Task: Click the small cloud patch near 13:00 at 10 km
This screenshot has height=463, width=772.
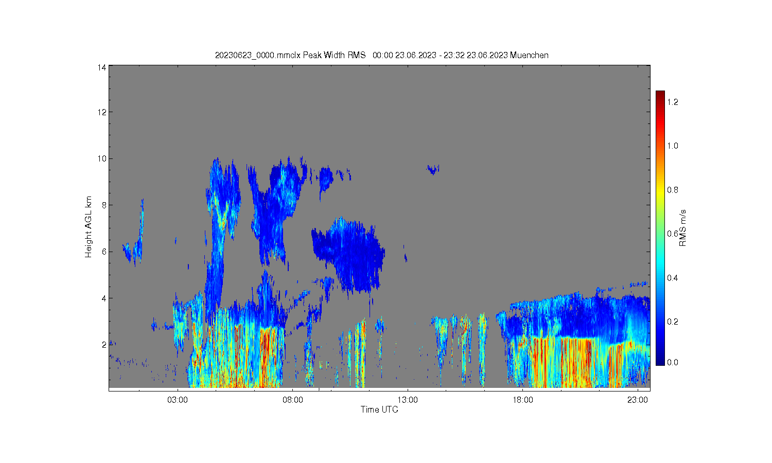Action: point(433,169)
